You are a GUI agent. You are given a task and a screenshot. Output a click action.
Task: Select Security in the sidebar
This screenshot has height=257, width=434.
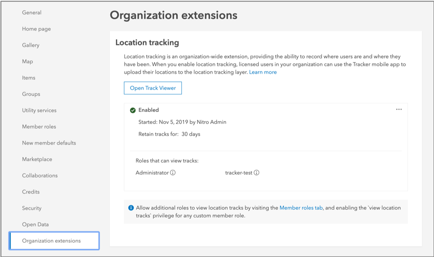(x=32, y=208)
